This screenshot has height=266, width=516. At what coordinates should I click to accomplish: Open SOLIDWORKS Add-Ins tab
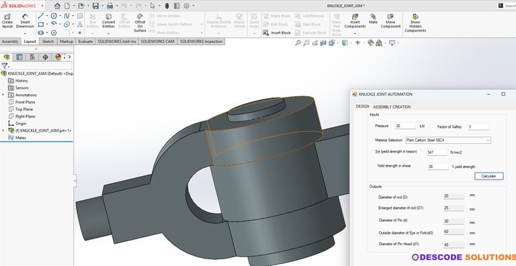tap(116, 42)
